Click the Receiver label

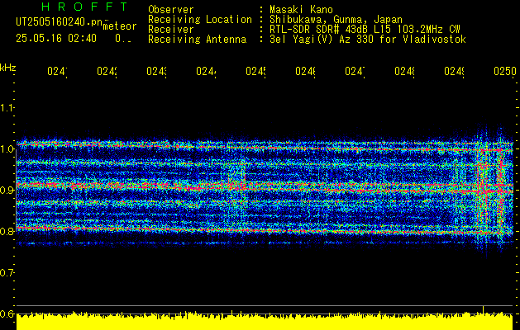tap(171, 30)
